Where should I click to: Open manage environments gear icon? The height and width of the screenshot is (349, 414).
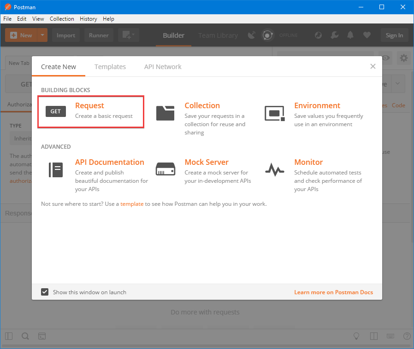point(404,58)
